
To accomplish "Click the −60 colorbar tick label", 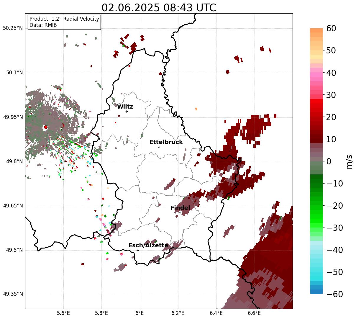I will pyautogui.click(x=334, y=294).
